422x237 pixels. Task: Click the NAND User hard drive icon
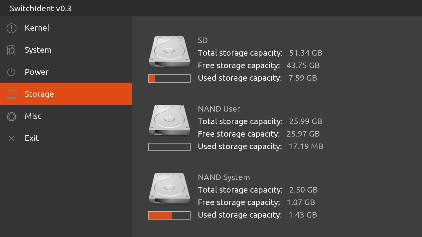(x=169, y=120)
